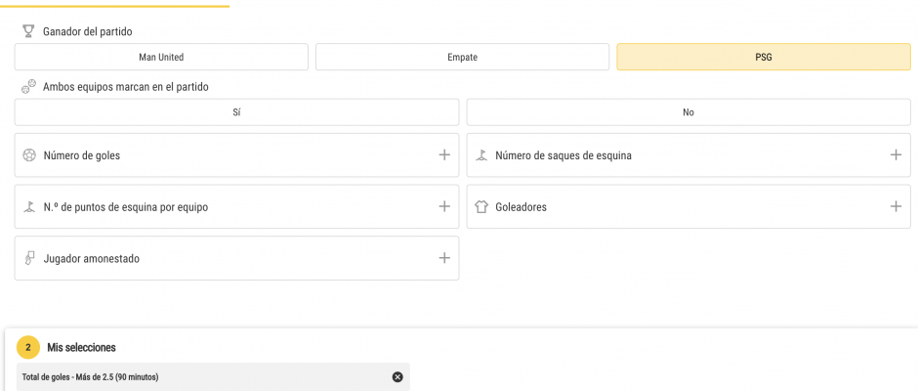Image resolution: width=918 pixels, height=391 pixels.
Task: Click the flag icon in puntos de esquina por equipo
Action: pyautogui.click(x=29, y=207)
